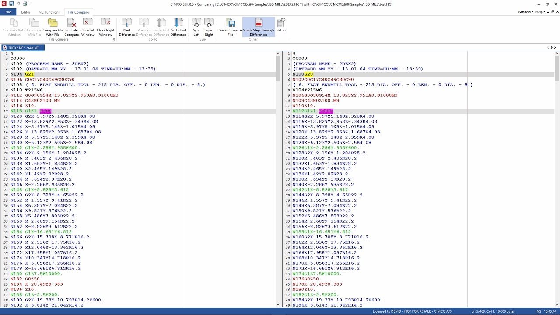Click the Print icon in quick access toolbar

point(25,4)
